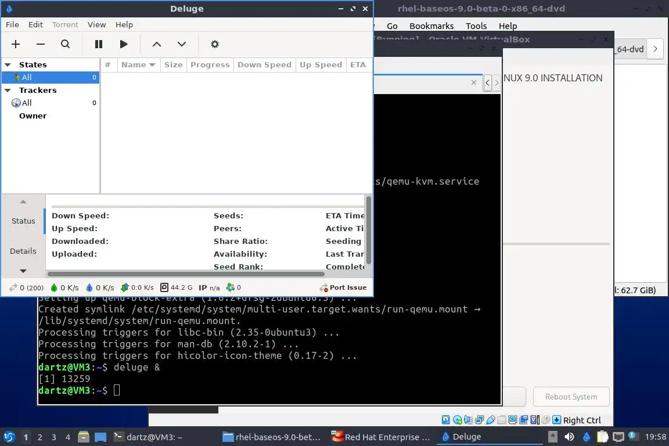Open Deluge preferences gear icon

tap(215, 44)
